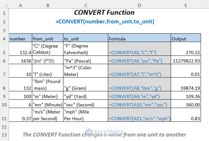Select the cell containing 10 in row 7

coord(20,71)
